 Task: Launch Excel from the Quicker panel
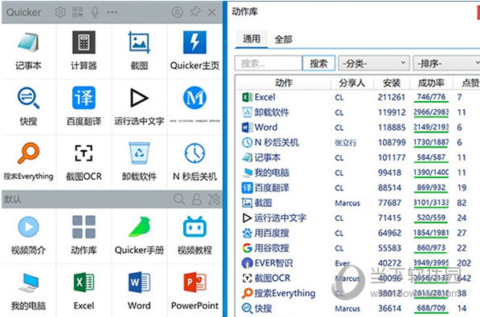pyautogui.click(x=83, y=291)
